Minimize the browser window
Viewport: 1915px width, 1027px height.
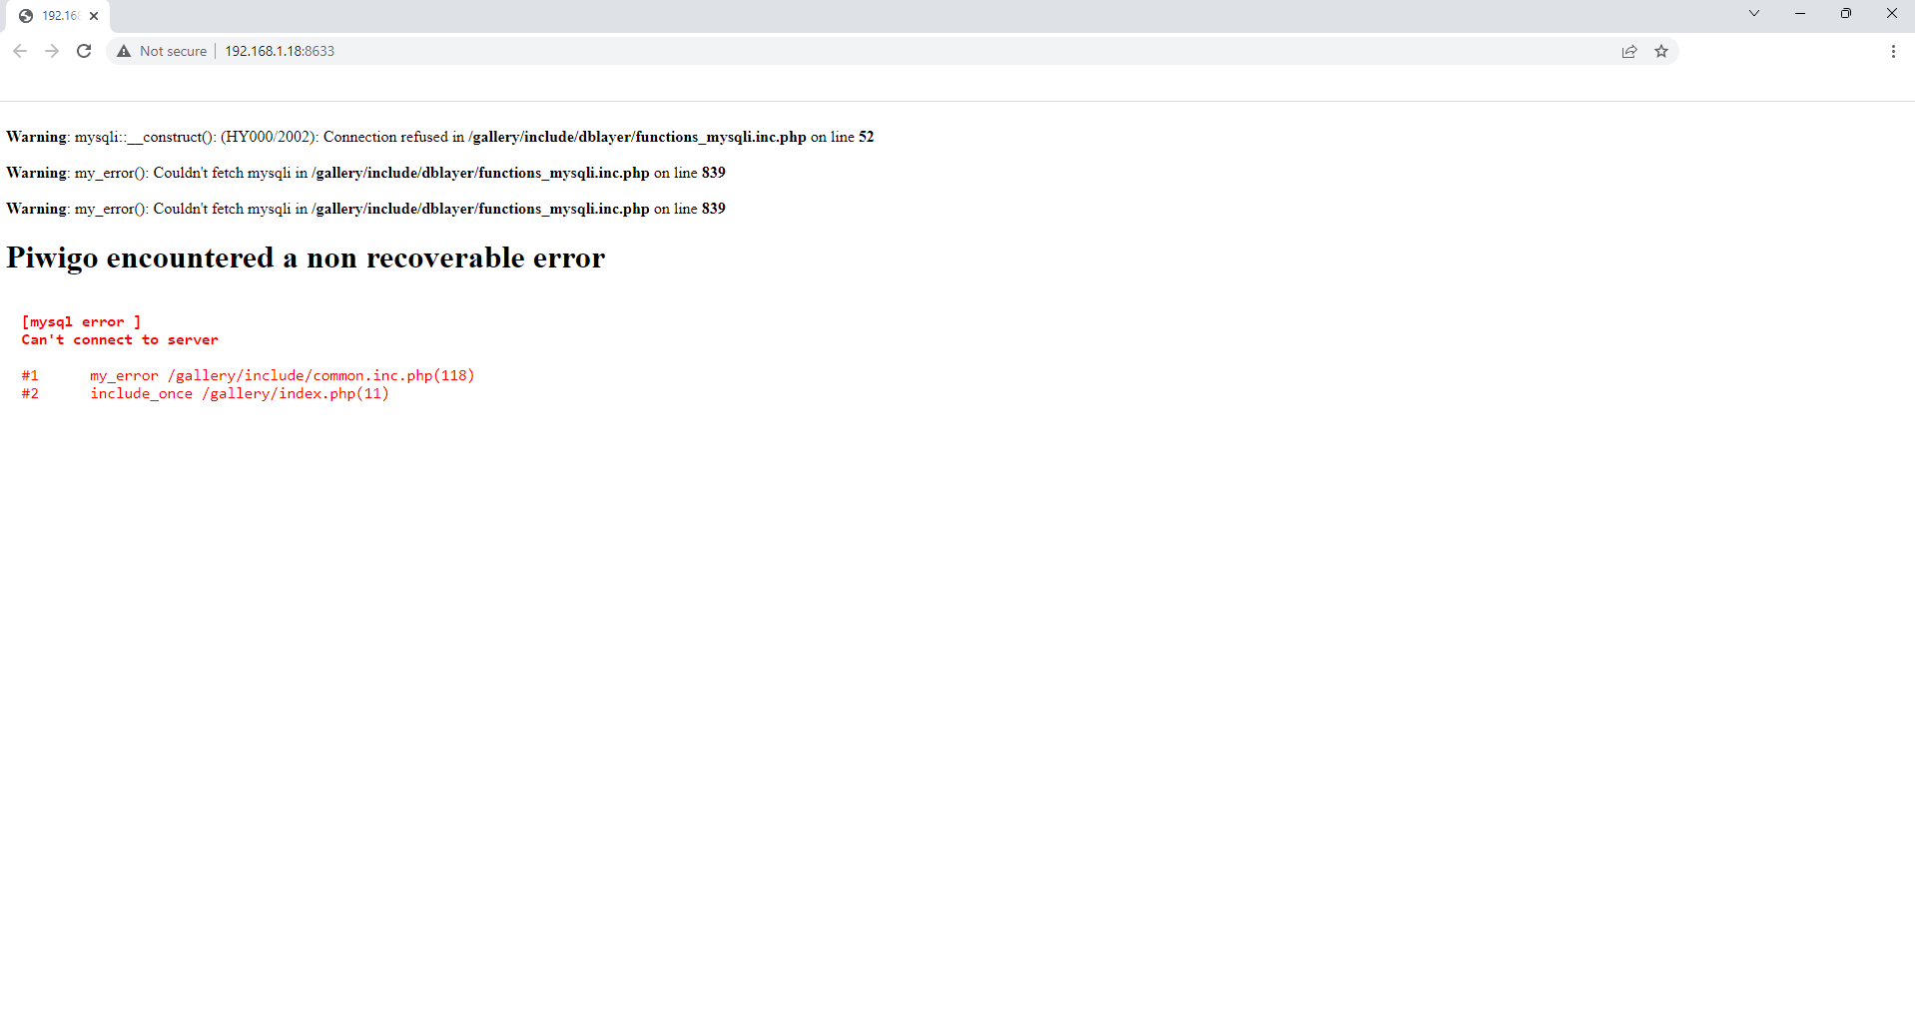pos(1800,13)
